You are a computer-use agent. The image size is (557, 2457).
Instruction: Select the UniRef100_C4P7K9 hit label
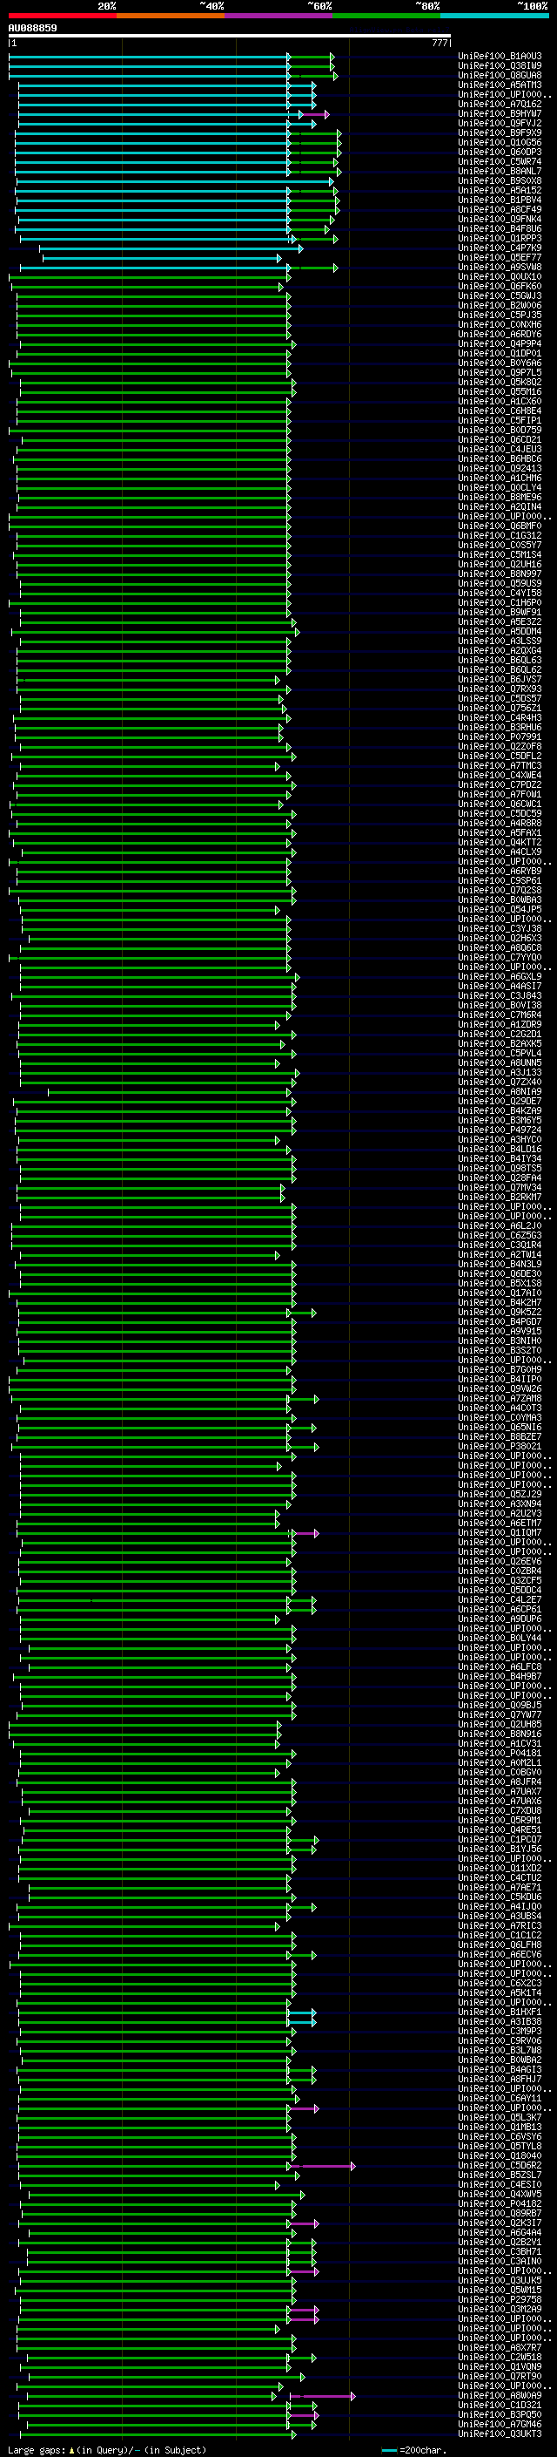(x=500, y=248)
